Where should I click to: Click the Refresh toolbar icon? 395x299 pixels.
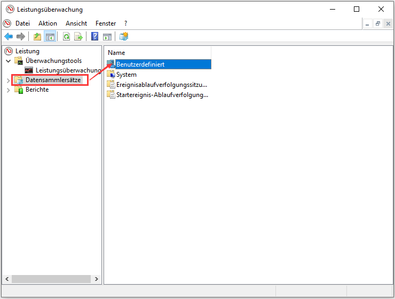tap(66, 37)
